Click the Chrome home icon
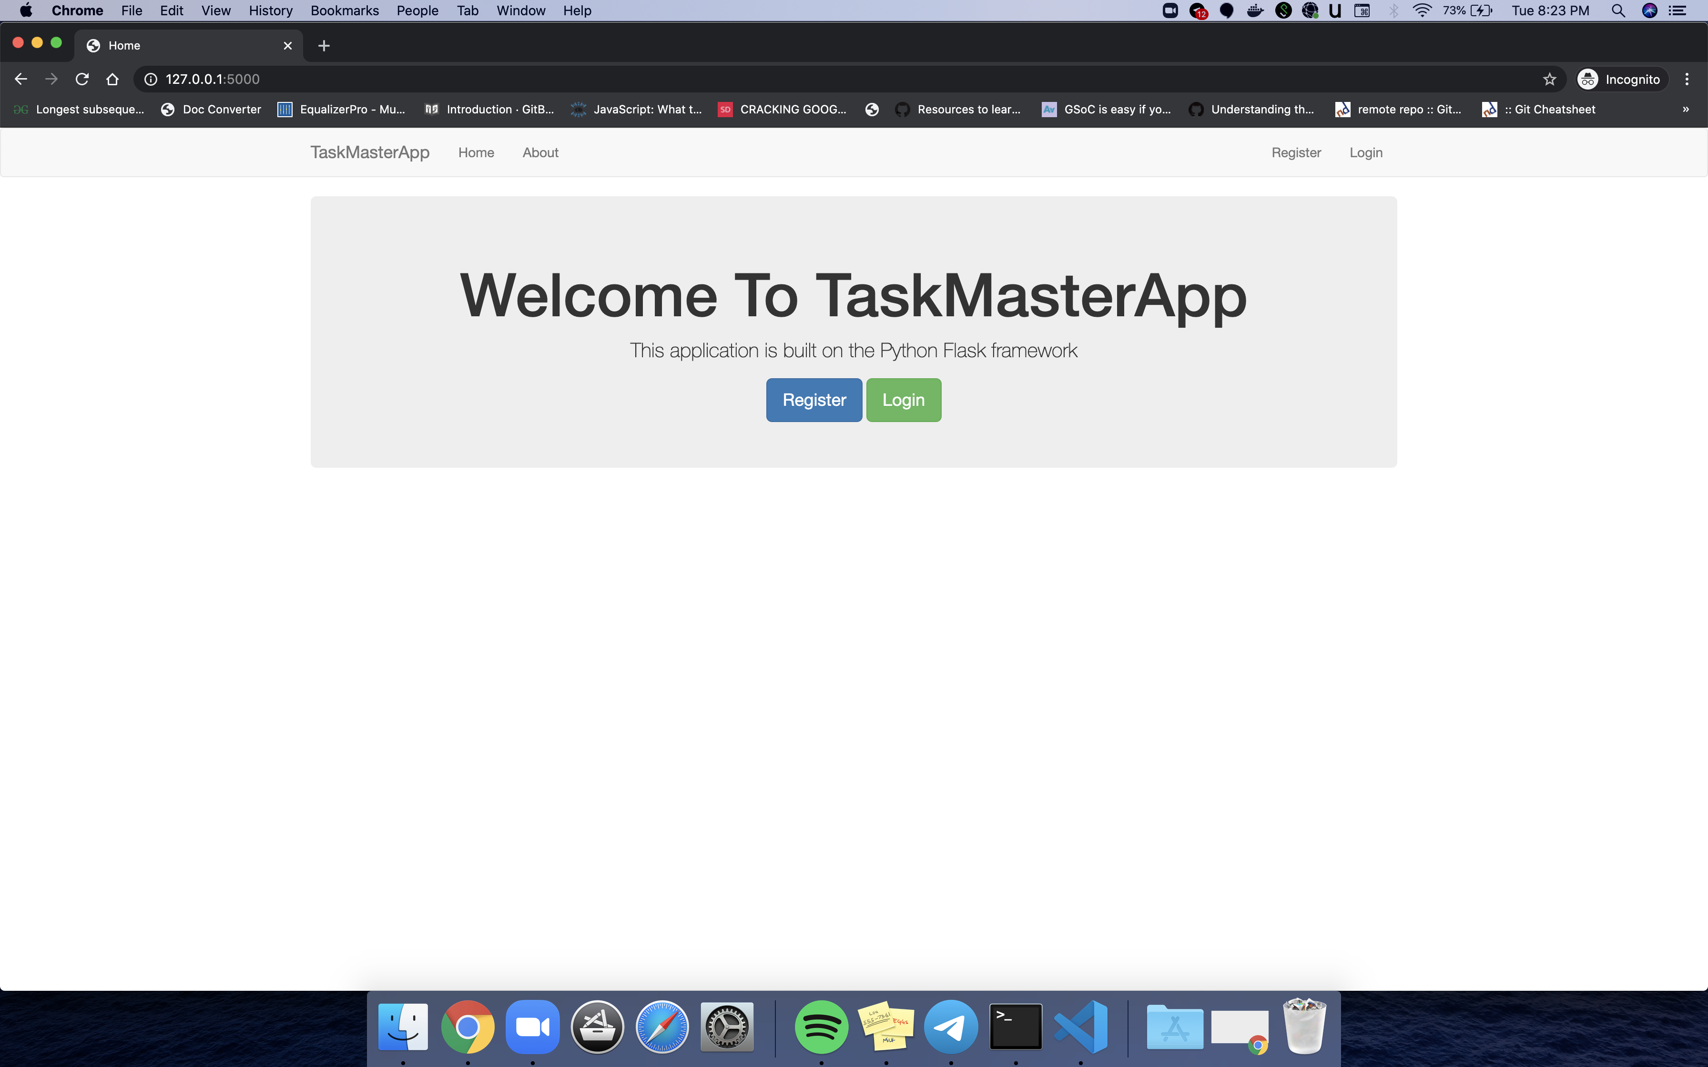 click(112, 79)
